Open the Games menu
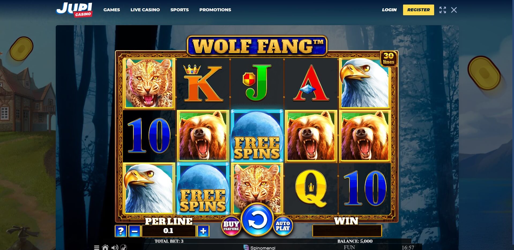Image resolution: width=514 pixels, height=250 pixels. tap(112, 10)
